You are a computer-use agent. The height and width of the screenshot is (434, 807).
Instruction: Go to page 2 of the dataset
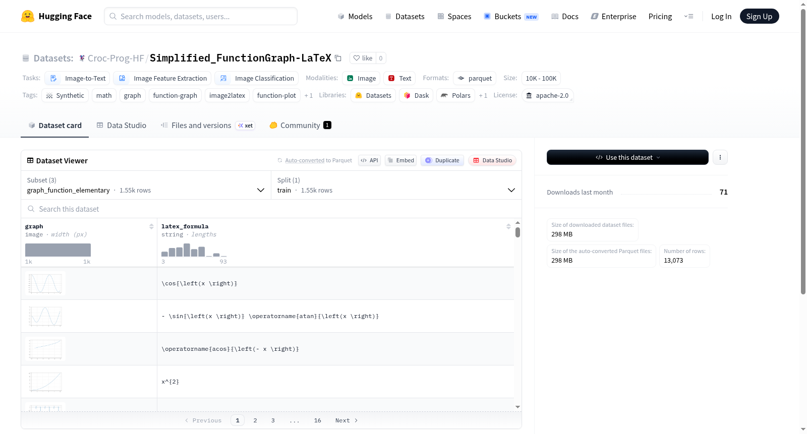point(255,420)
